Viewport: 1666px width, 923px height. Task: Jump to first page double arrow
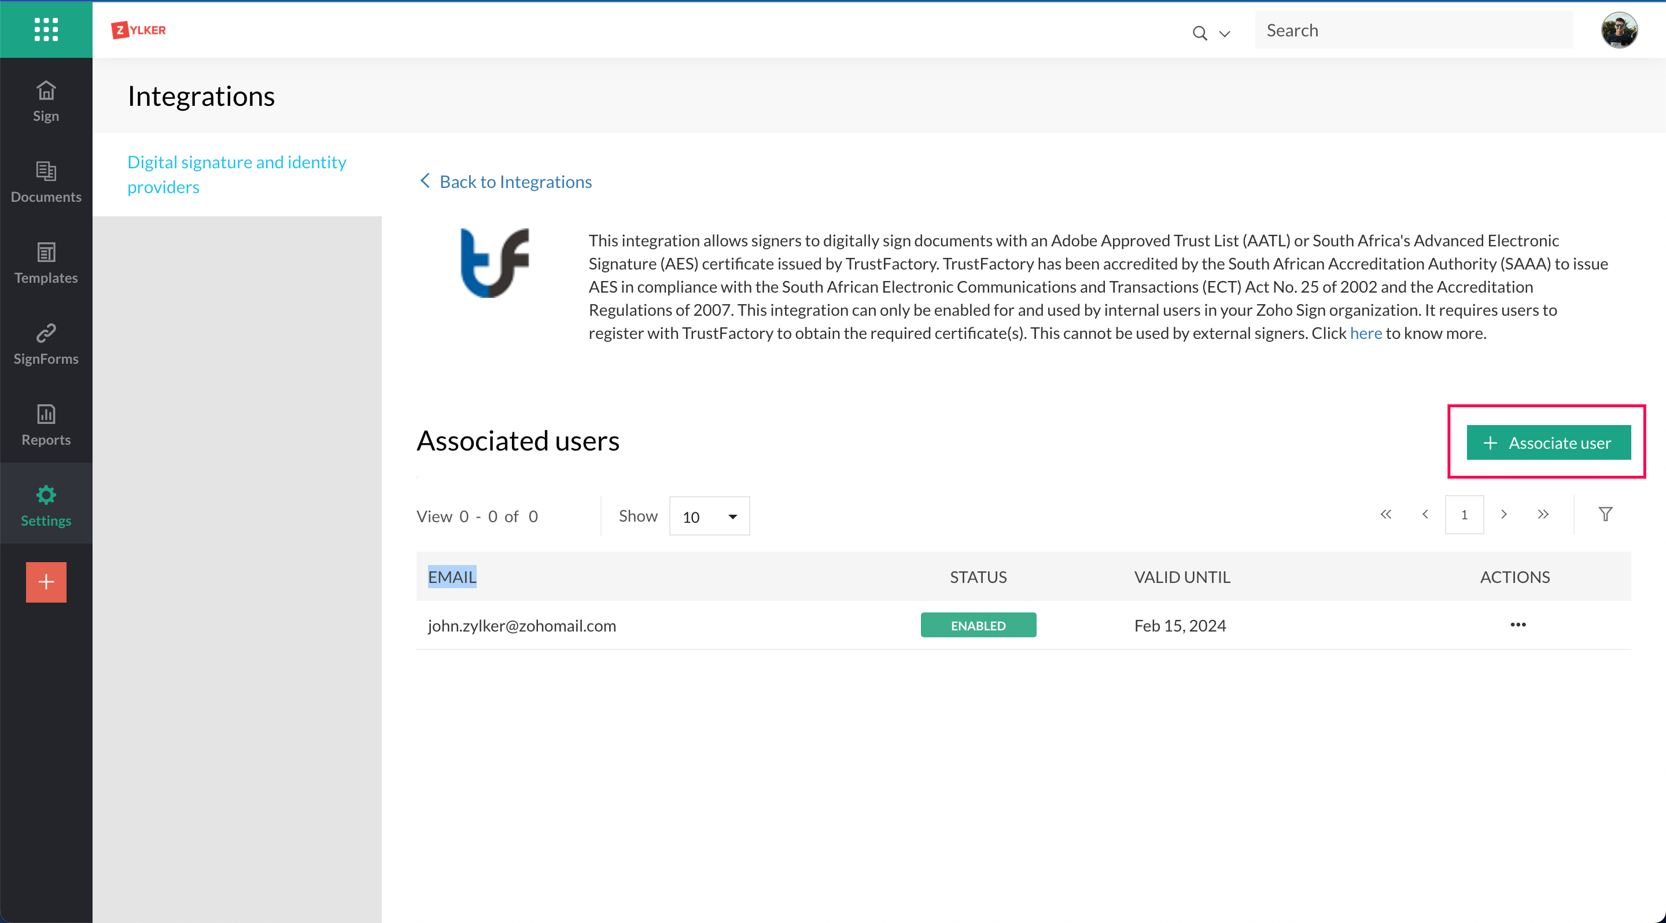[x=1385, y=515]
